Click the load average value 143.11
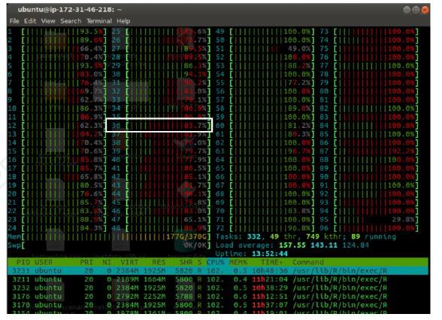The width and height of the screenshot is (442, 320). pyautogui.click(x=324, y=245)
